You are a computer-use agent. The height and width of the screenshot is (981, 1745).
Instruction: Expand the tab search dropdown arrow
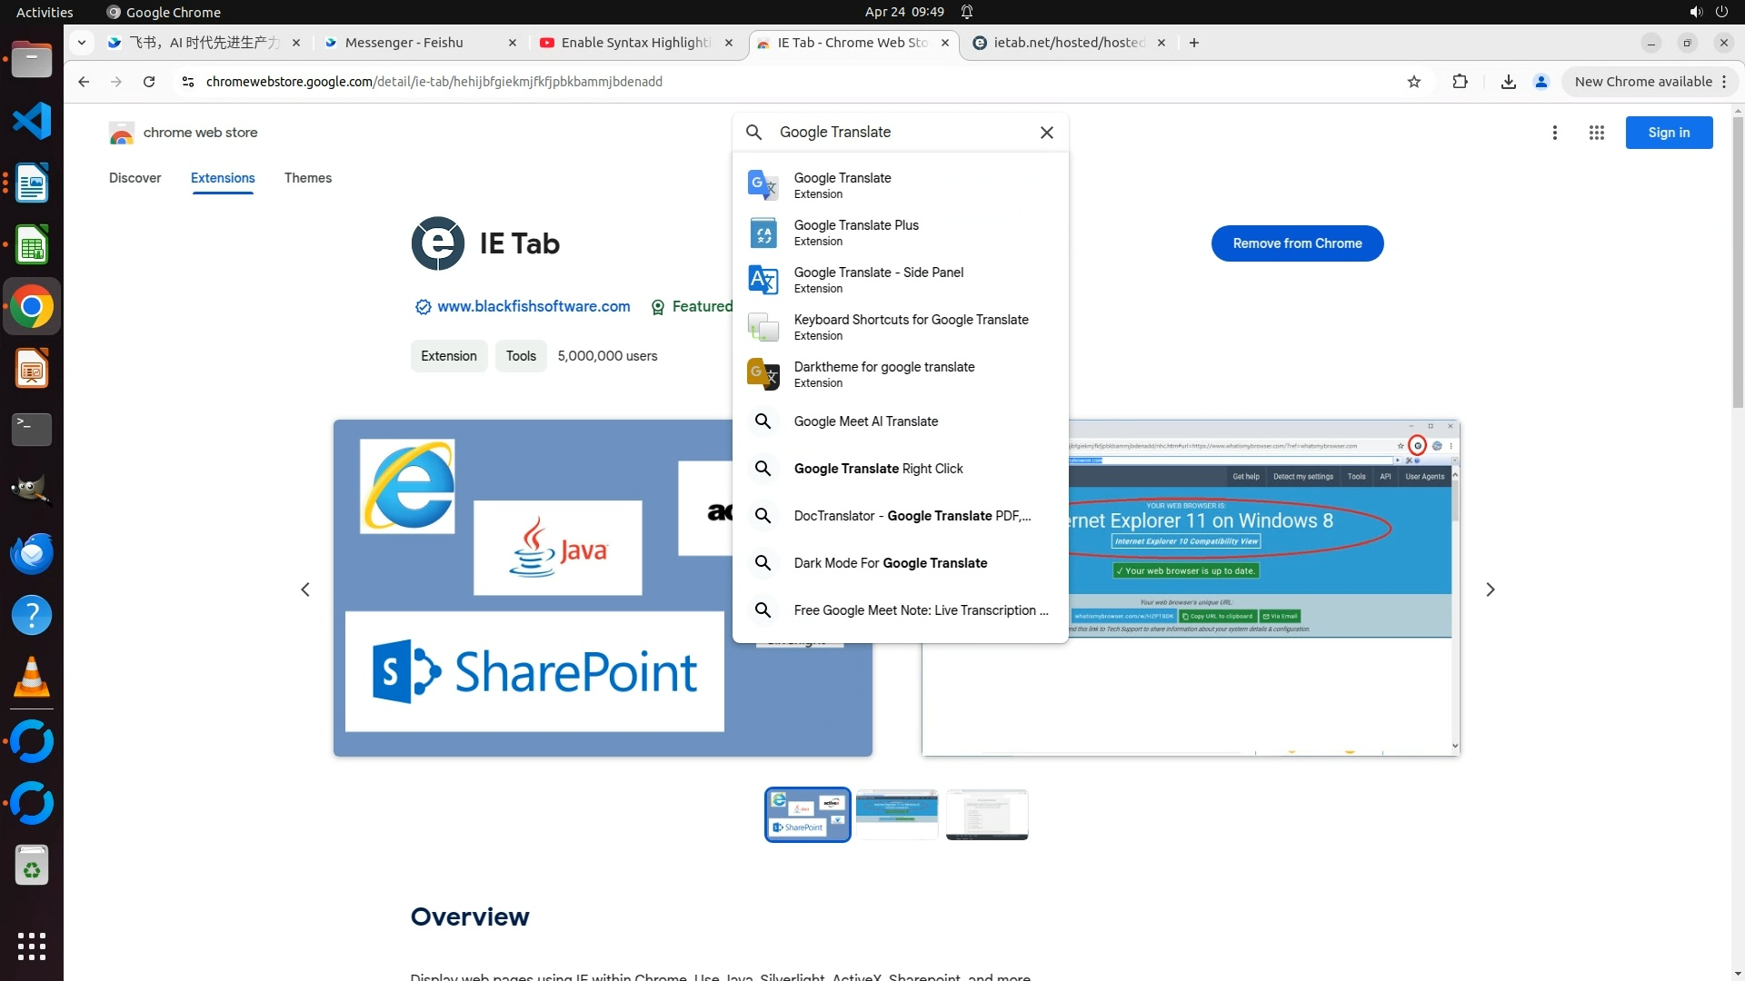tap(82, 43)
